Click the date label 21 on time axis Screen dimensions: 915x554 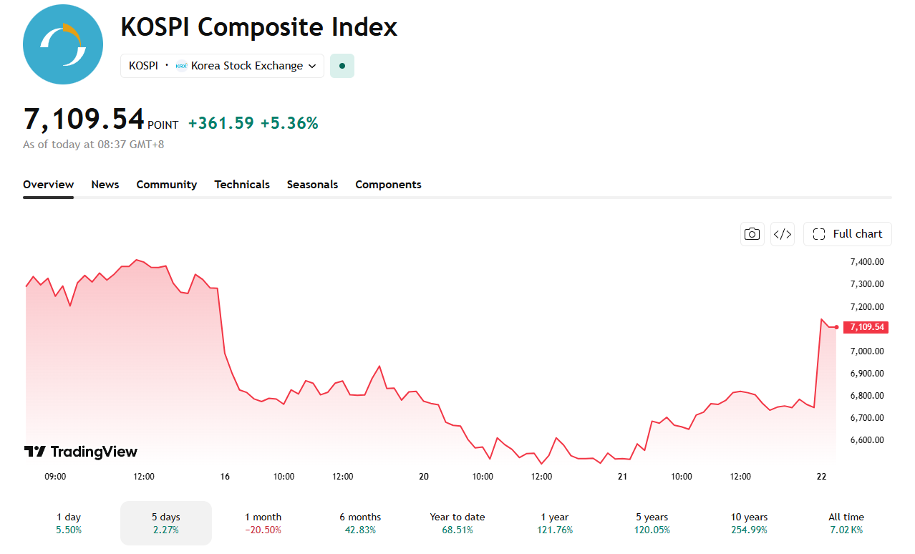623,477
